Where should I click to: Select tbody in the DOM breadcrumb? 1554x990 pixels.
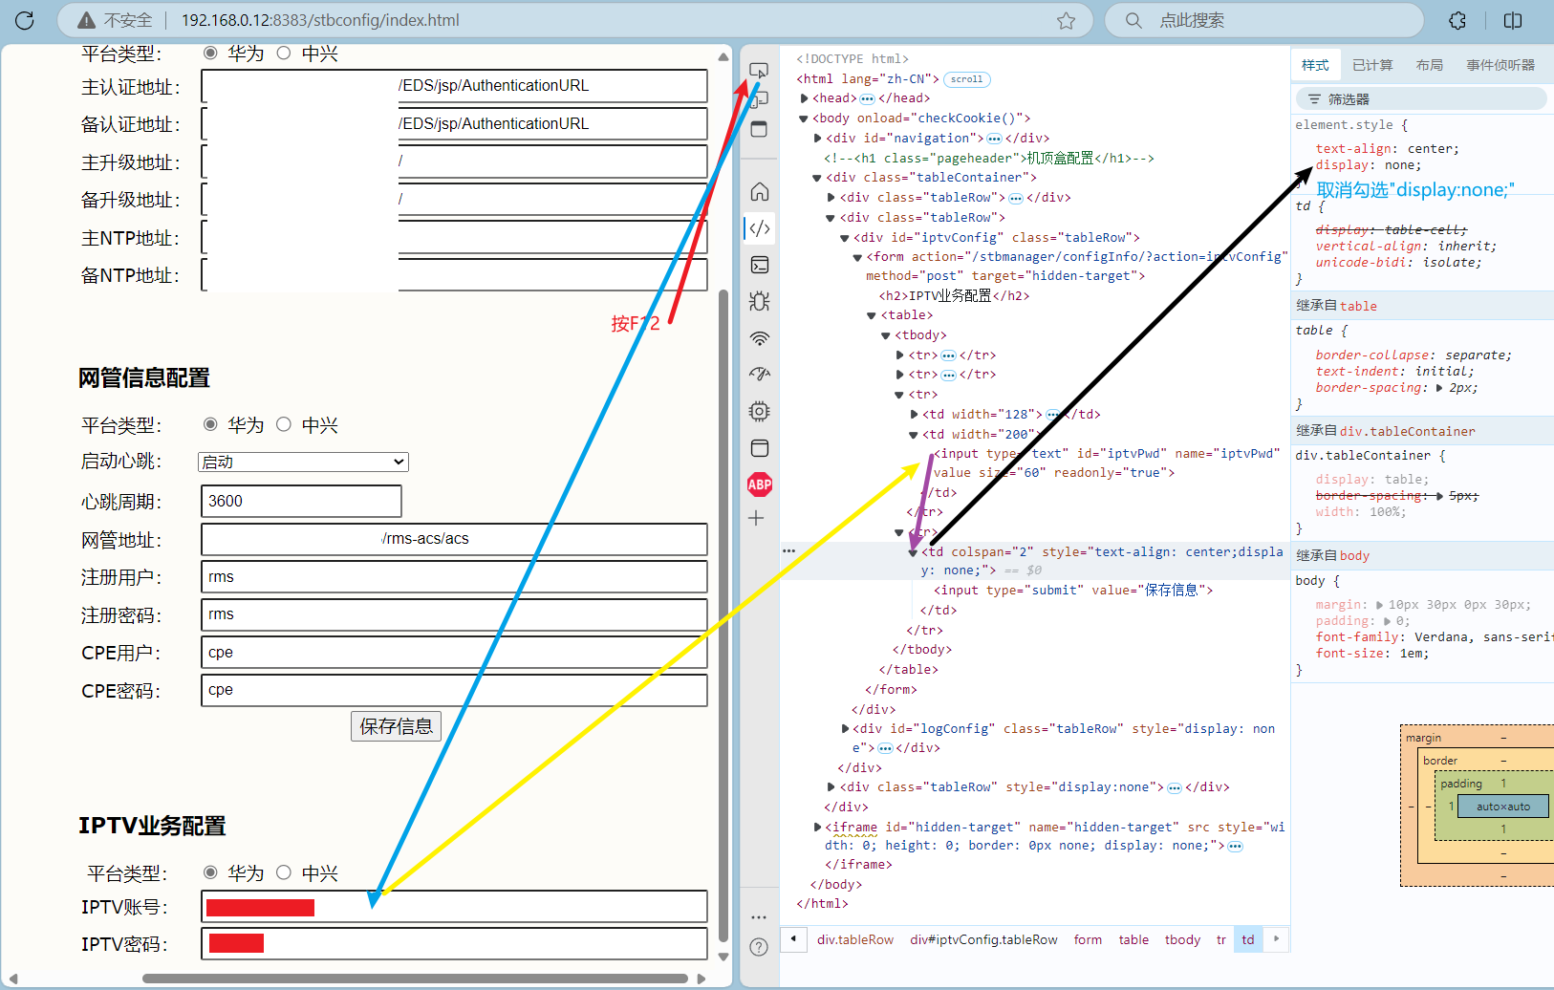point(1182,939)
